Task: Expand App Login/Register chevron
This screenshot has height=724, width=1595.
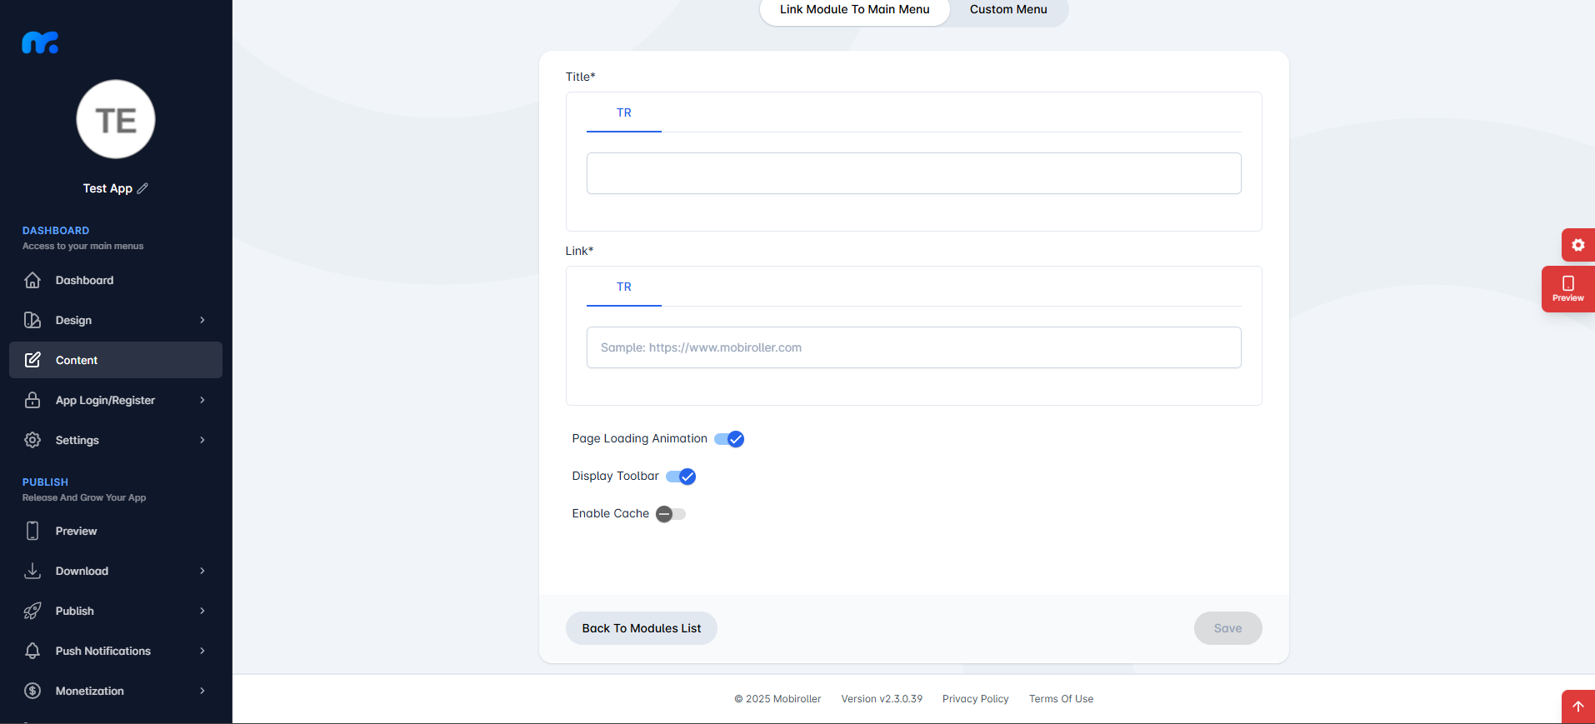Action: pyautogui.click(x=202, y=400)
